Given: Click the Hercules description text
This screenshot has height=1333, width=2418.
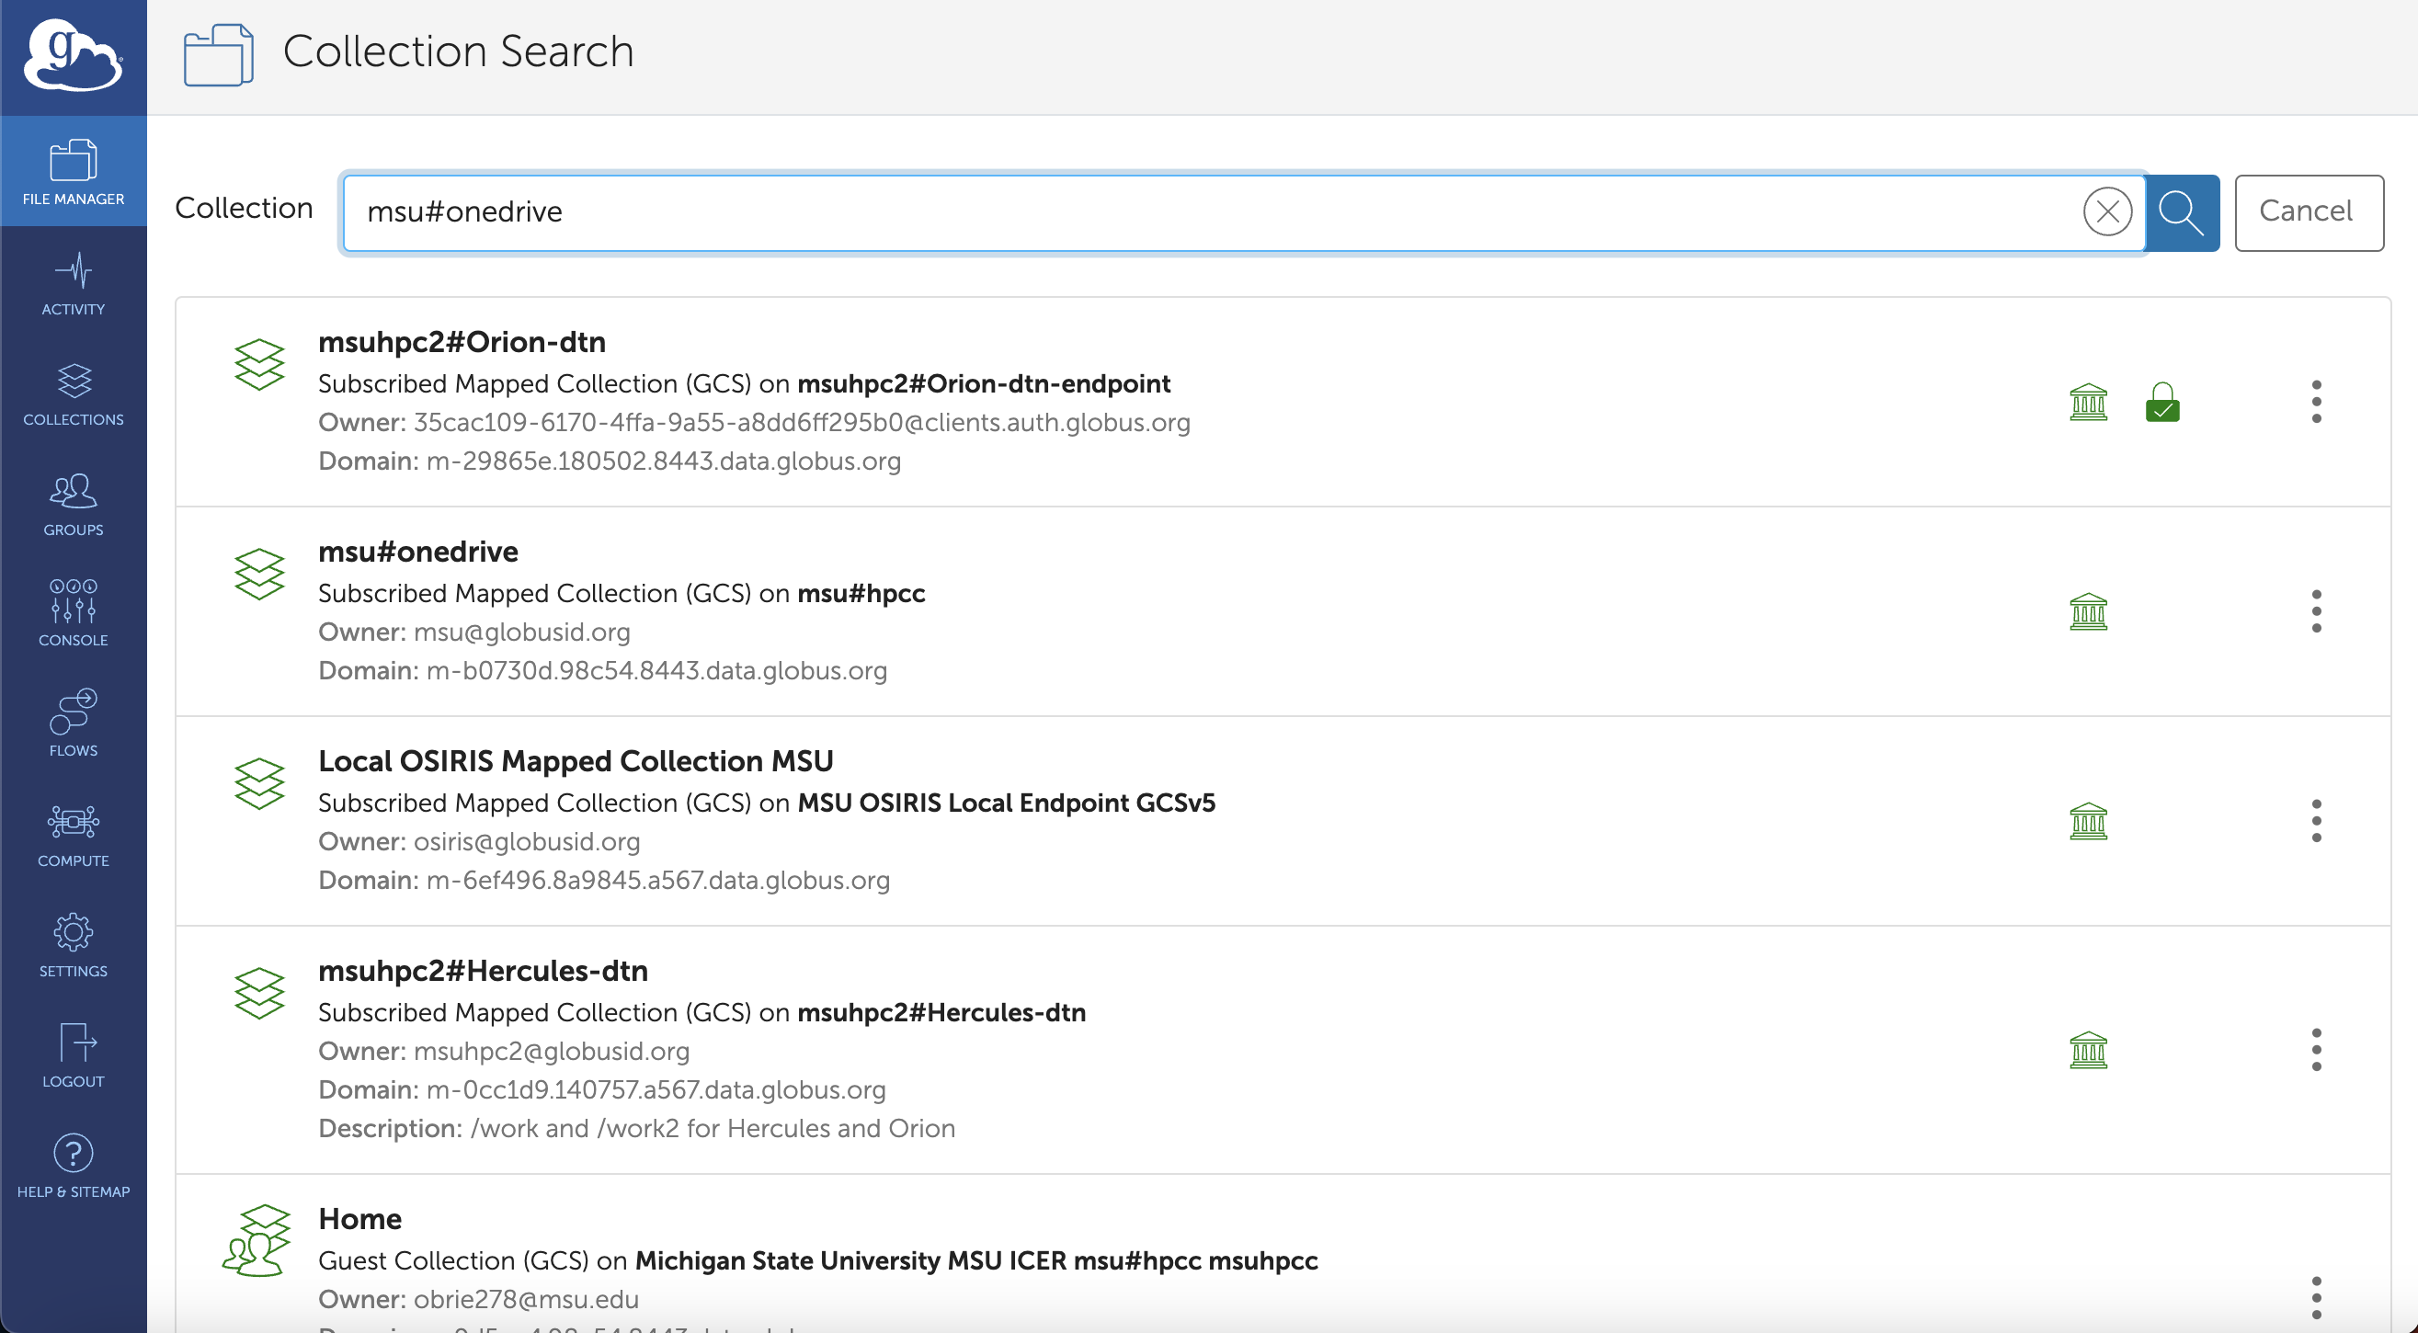Looking at the screenshot, I should pyautogui.click(x=713, y=1127).
